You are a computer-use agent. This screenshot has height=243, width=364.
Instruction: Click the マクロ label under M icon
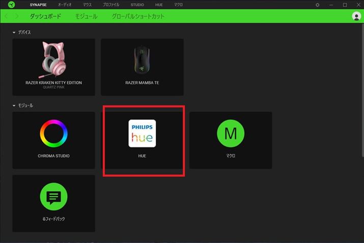[x=231, y=156]
